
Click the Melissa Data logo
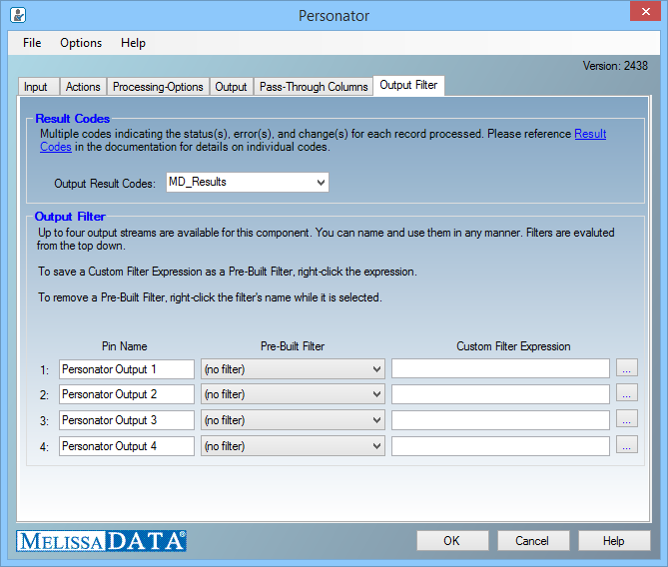[101, 541]
